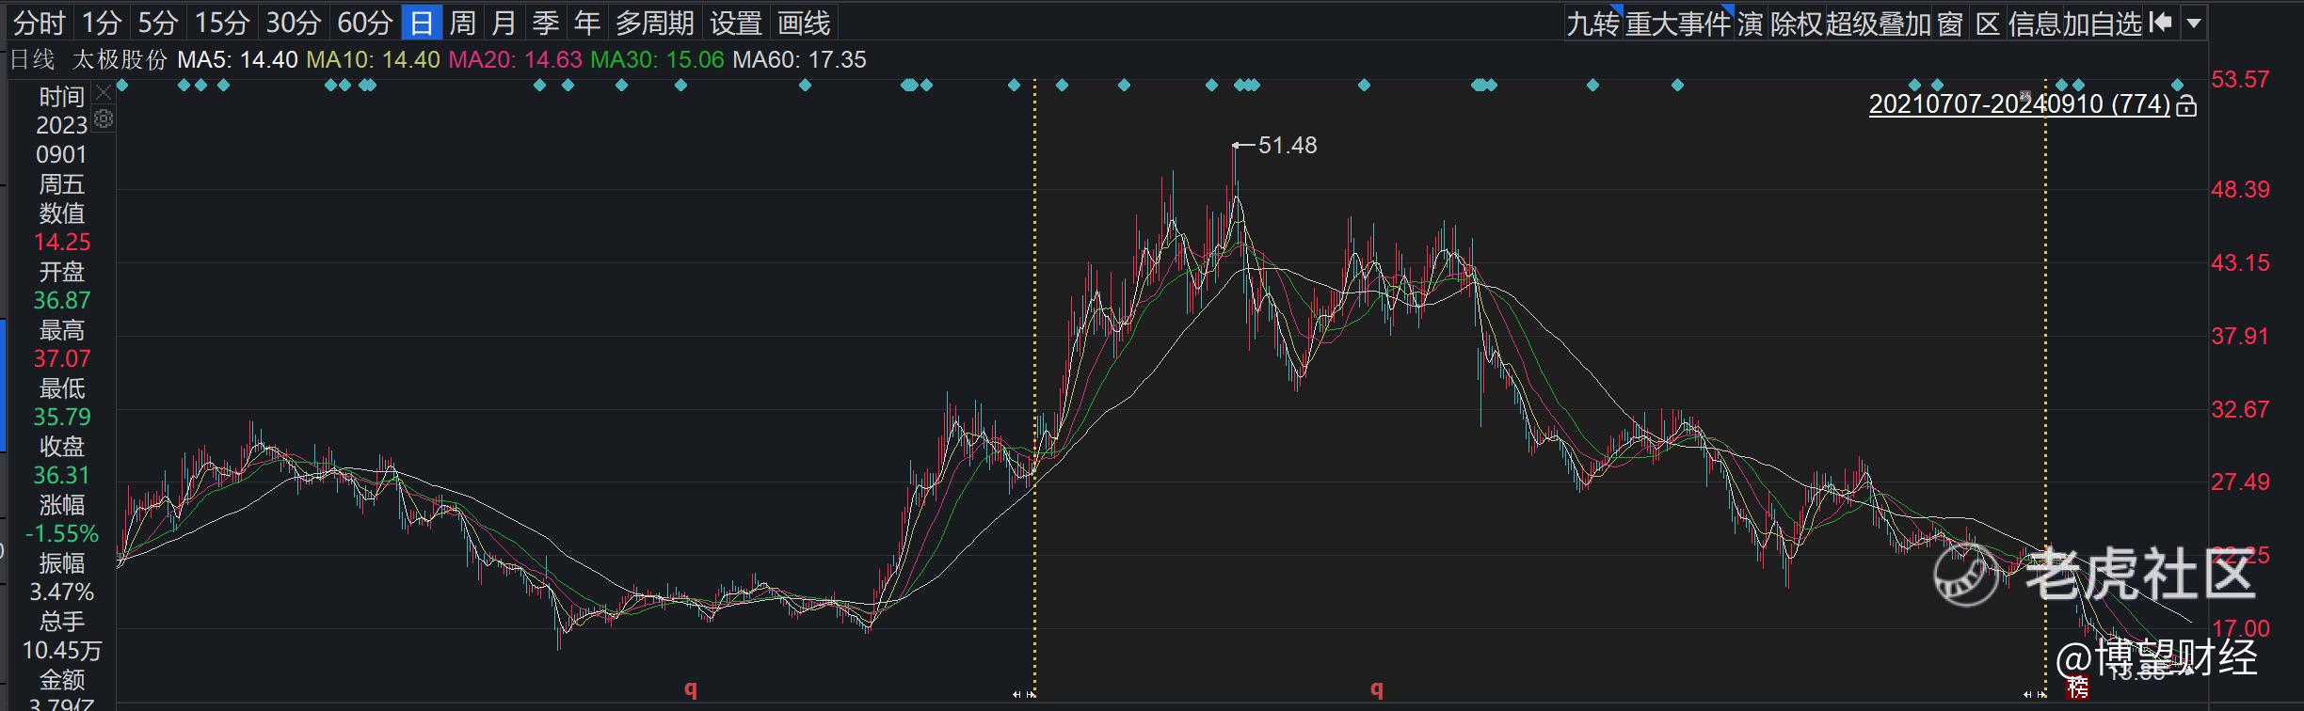Toggle the 九转 indicator
The width and height of the screenshot is (2304, 711).
pyautogui.click(x=1592, y=24)
